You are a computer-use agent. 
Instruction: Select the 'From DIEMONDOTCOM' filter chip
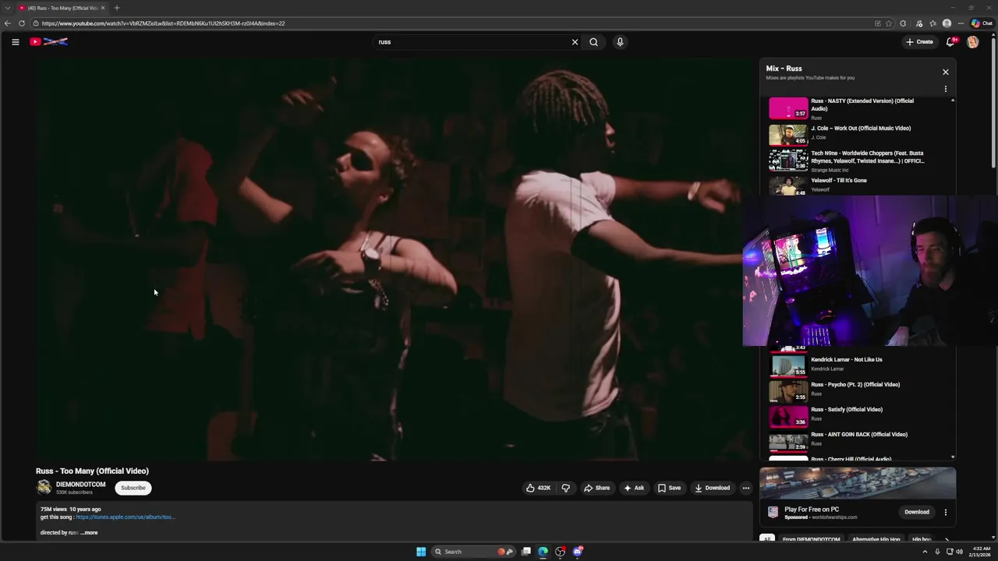coord(812,539)
